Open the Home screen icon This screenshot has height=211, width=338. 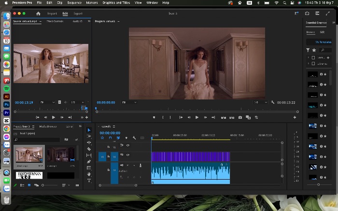pyautogui.click(x=38, y=14)
